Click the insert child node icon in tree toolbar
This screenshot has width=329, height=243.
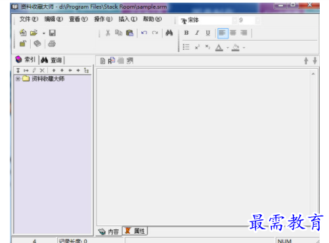pos(26,70)
